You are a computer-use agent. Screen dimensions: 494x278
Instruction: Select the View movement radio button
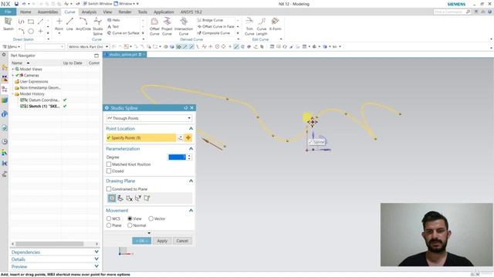(x=130, y=219)
